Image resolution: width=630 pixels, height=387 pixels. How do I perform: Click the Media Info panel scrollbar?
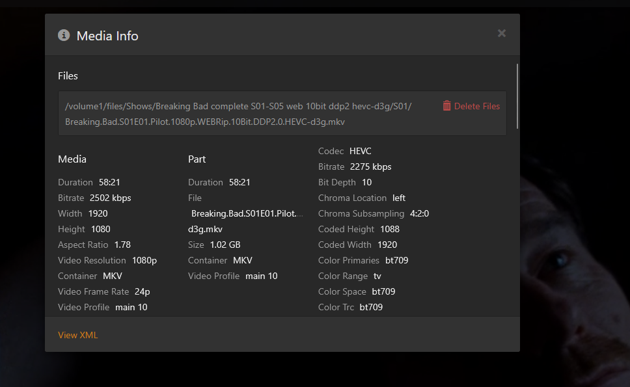(x=517, y=96)
